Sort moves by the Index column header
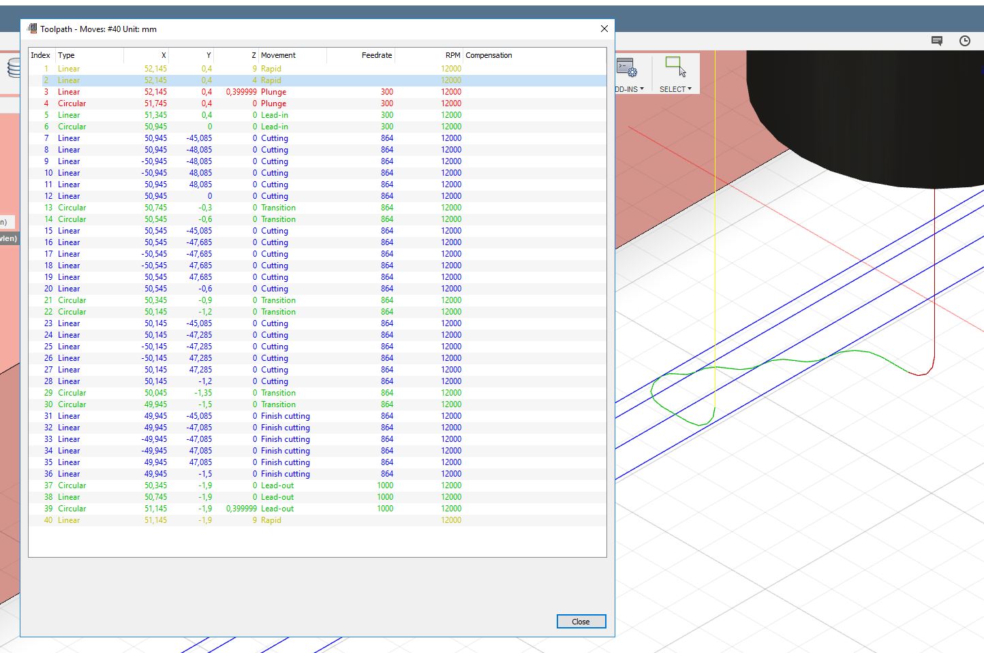984x653 pixels. 40,55
